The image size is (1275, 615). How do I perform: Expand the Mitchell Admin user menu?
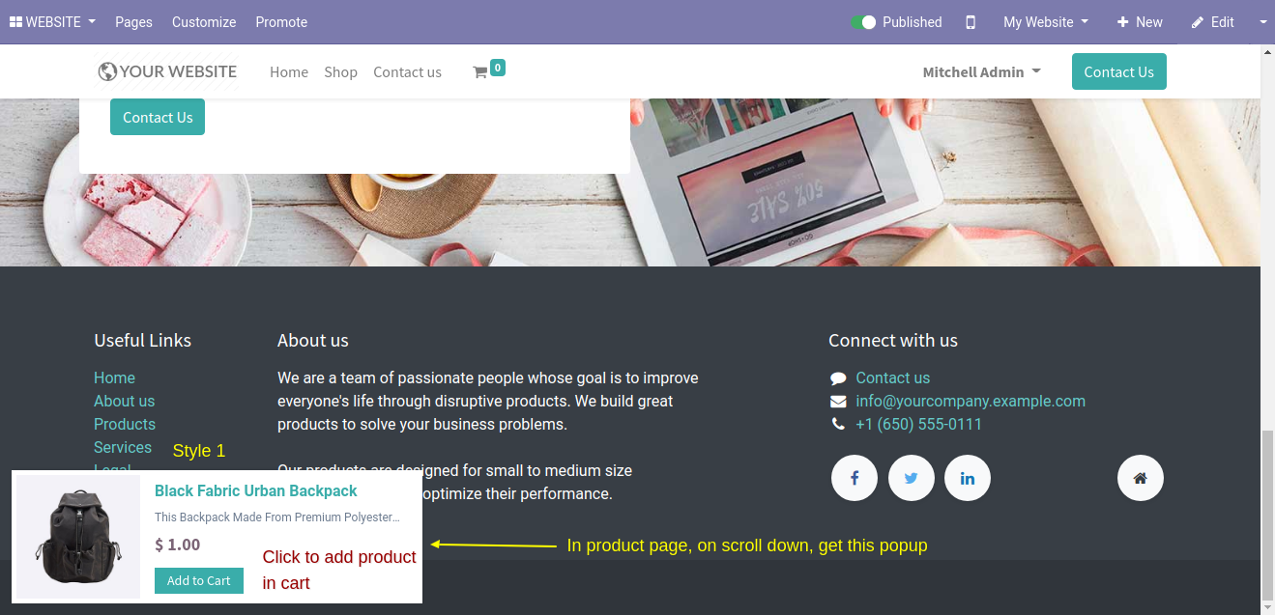tap(981, 72)
